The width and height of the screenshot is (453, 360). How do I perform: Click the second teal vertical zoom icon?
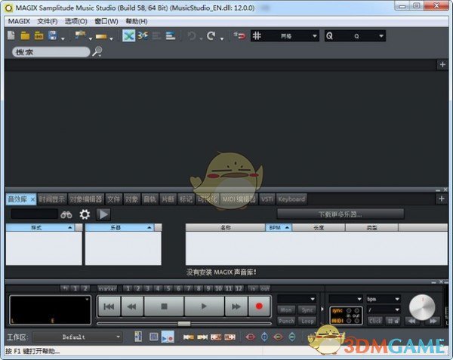click(x=292, y=337)
